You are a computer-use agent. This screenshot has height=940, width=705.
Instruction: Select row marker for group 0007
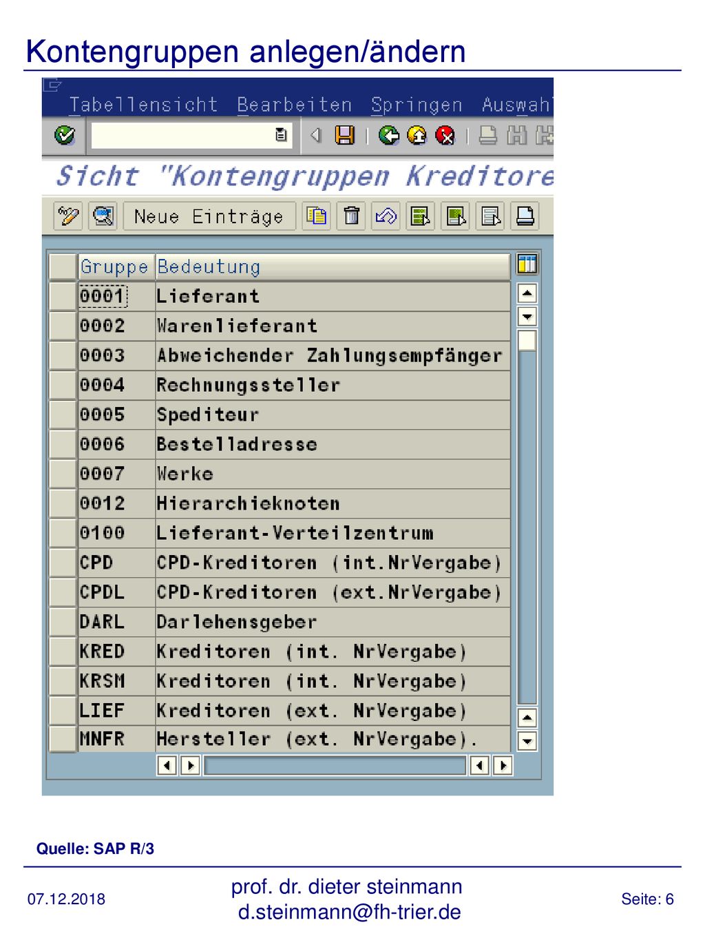click(63, 474)
